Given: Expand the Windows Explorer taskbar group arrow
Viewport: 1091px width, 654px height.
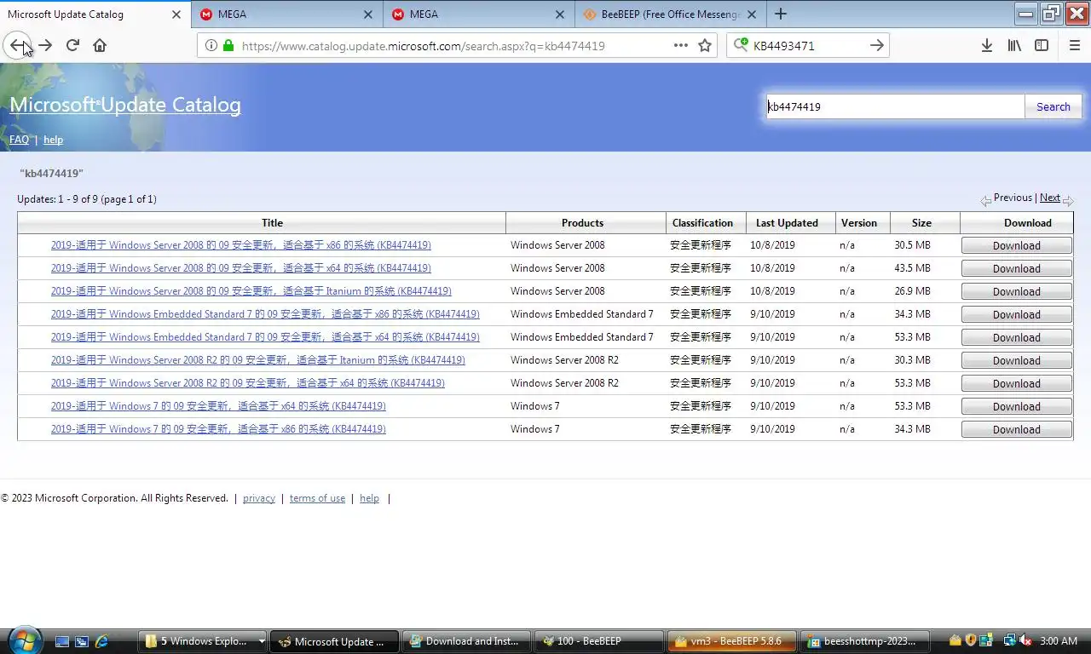Looking at the screenshot, I should (261, 641).
